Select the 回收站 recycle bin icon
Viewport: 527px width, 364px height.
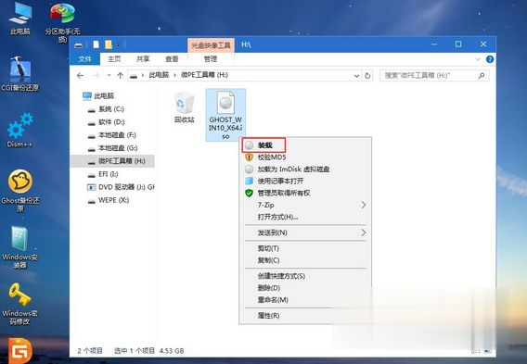click(185, 108)
